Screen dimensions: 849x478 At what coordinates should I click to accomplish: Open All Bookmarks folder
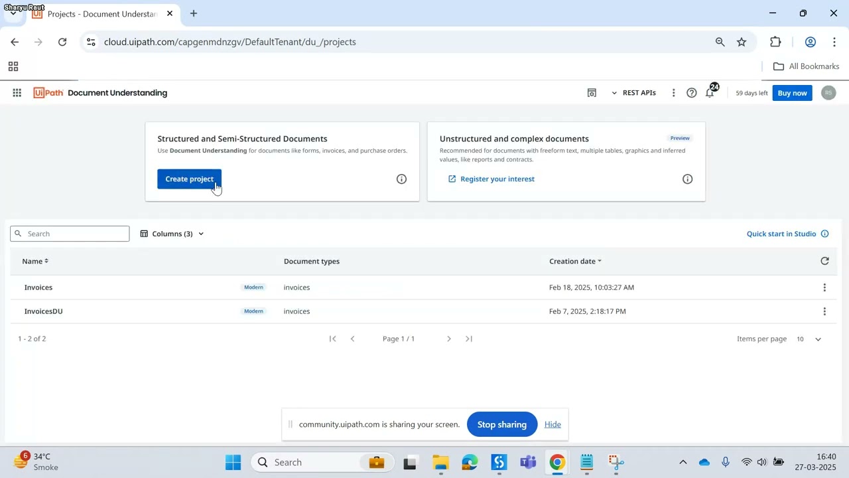coord(807,66)
